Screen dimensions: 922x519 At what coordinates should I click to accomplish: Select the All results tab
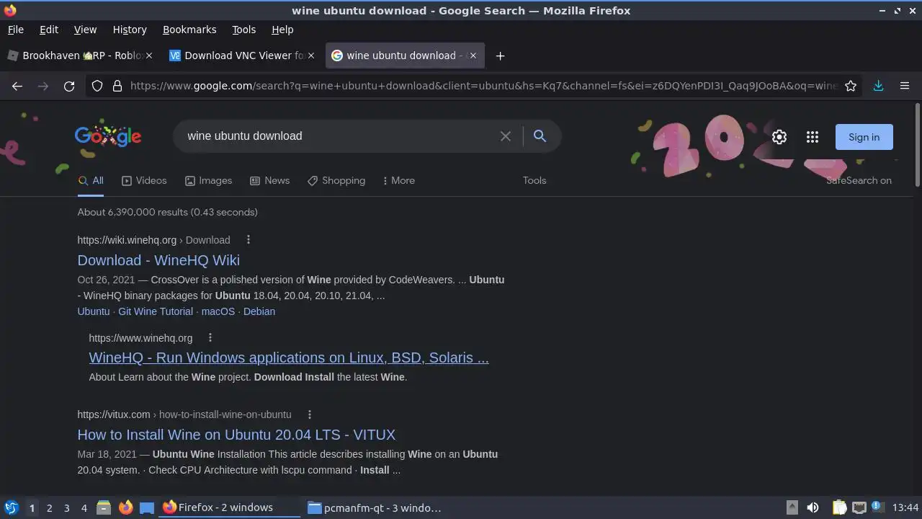tap(91, 180)
